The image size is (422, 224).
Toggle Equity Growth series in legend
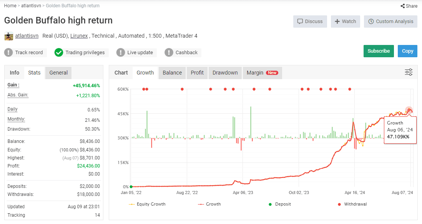coord(147,204)
